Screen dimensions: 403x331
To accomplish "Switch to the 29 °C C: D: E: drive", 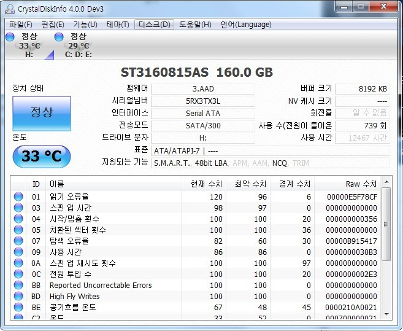I will point(78,45).
